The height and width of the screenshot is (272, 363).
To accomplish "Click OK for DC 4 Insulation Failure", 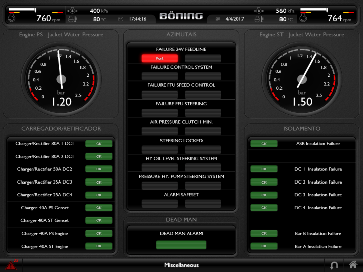I will (264, 208).
